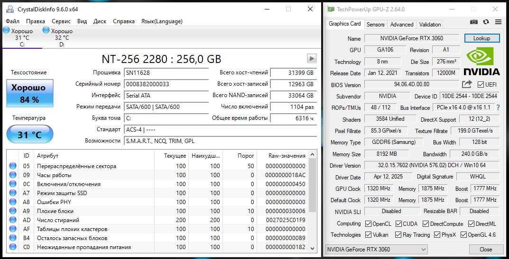
Task: Click the status orb for attribute A8
Action: [13, 202]
